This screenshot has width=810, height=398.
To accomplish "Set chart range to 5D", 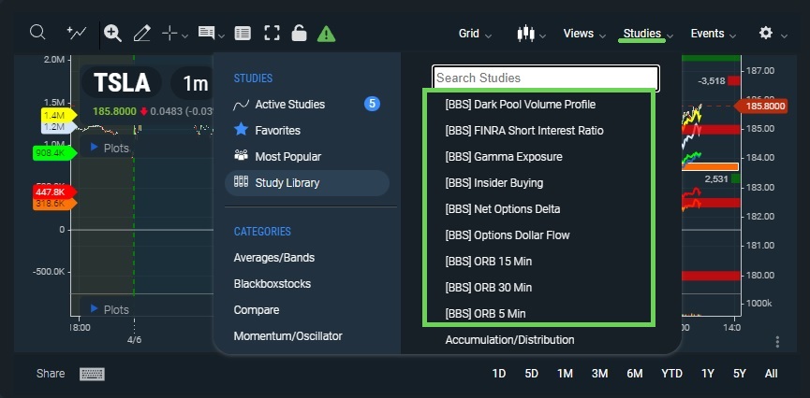I will (532, 374).
